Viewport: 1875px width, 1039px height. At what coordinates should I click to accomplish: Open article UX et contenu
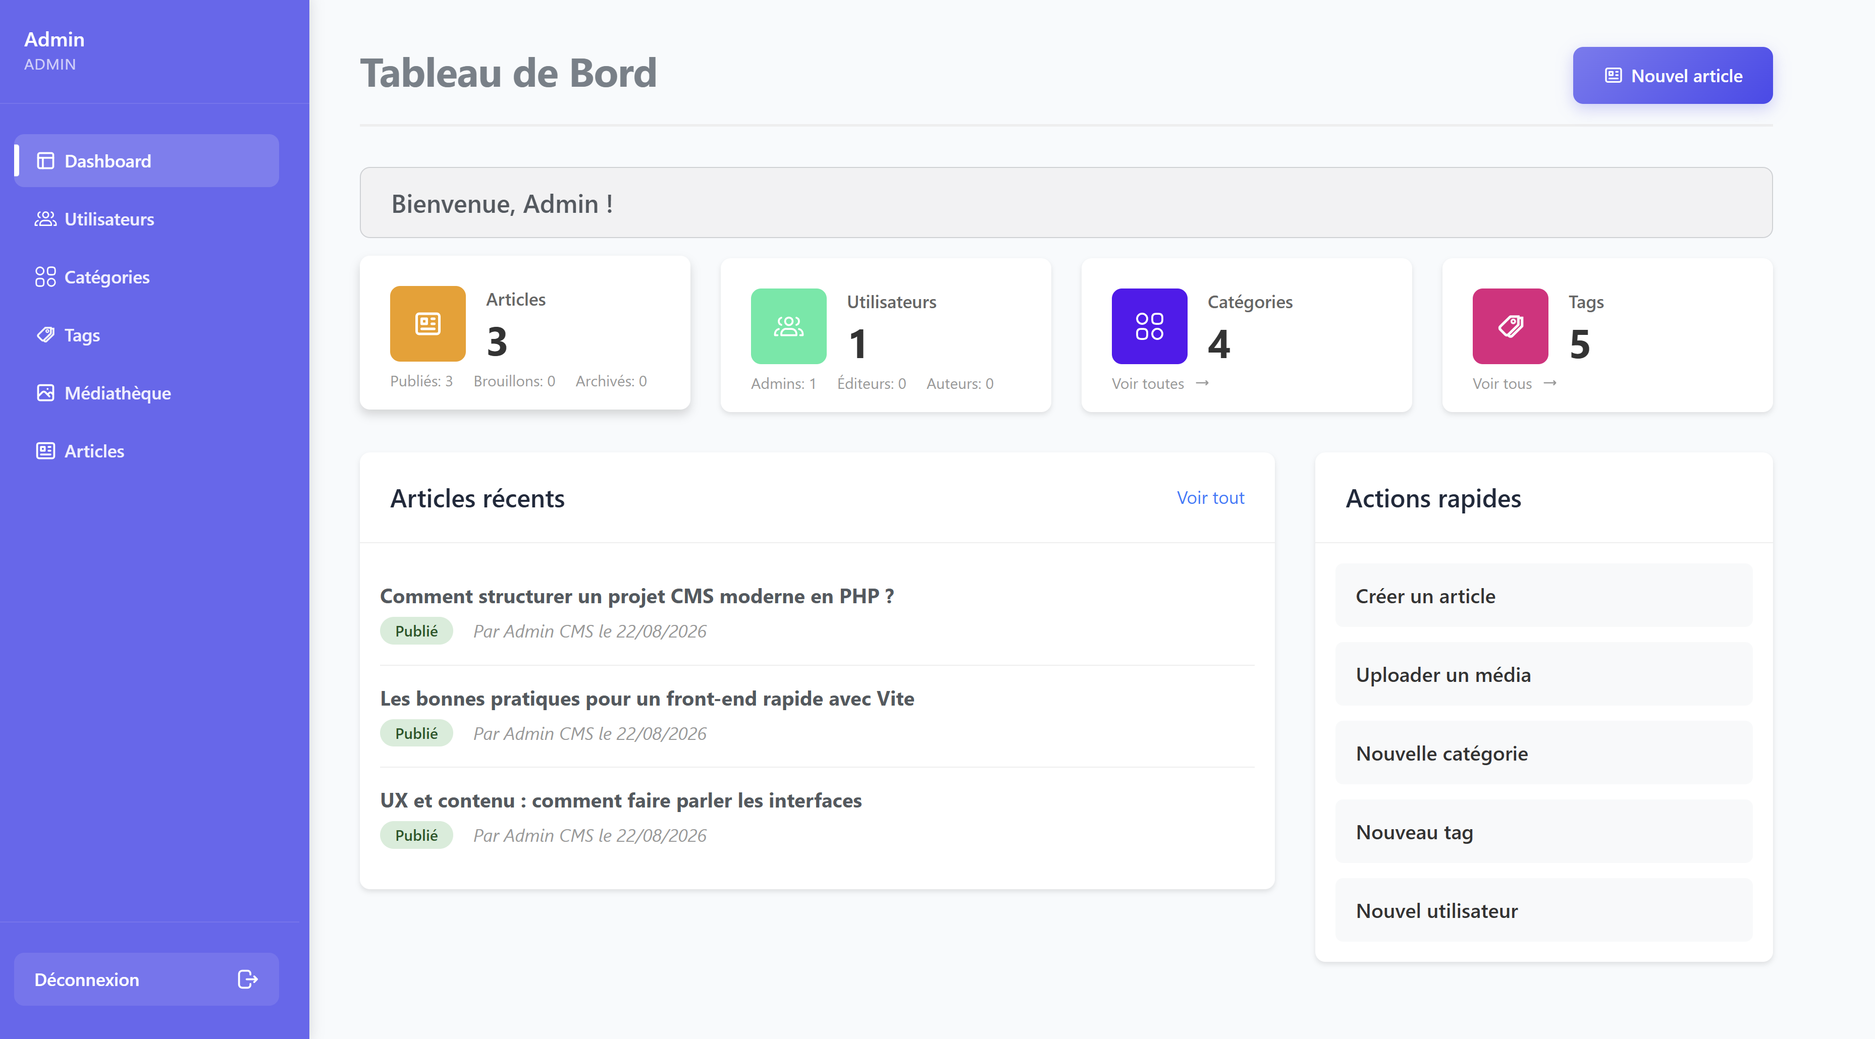pos(621,800)
